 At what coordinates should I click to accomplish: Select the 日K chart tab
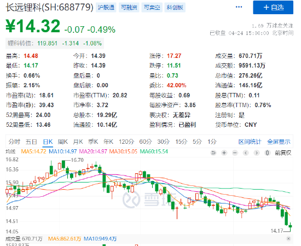(48, 142)
